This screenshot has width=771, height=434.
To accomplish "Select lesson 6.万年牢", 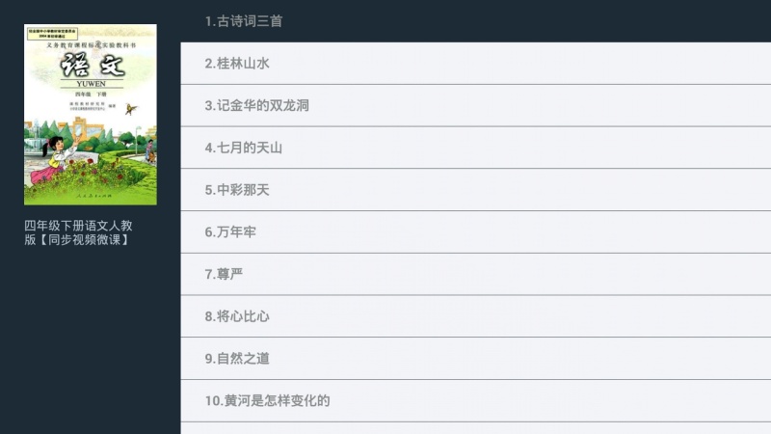I will coord(475,231).
